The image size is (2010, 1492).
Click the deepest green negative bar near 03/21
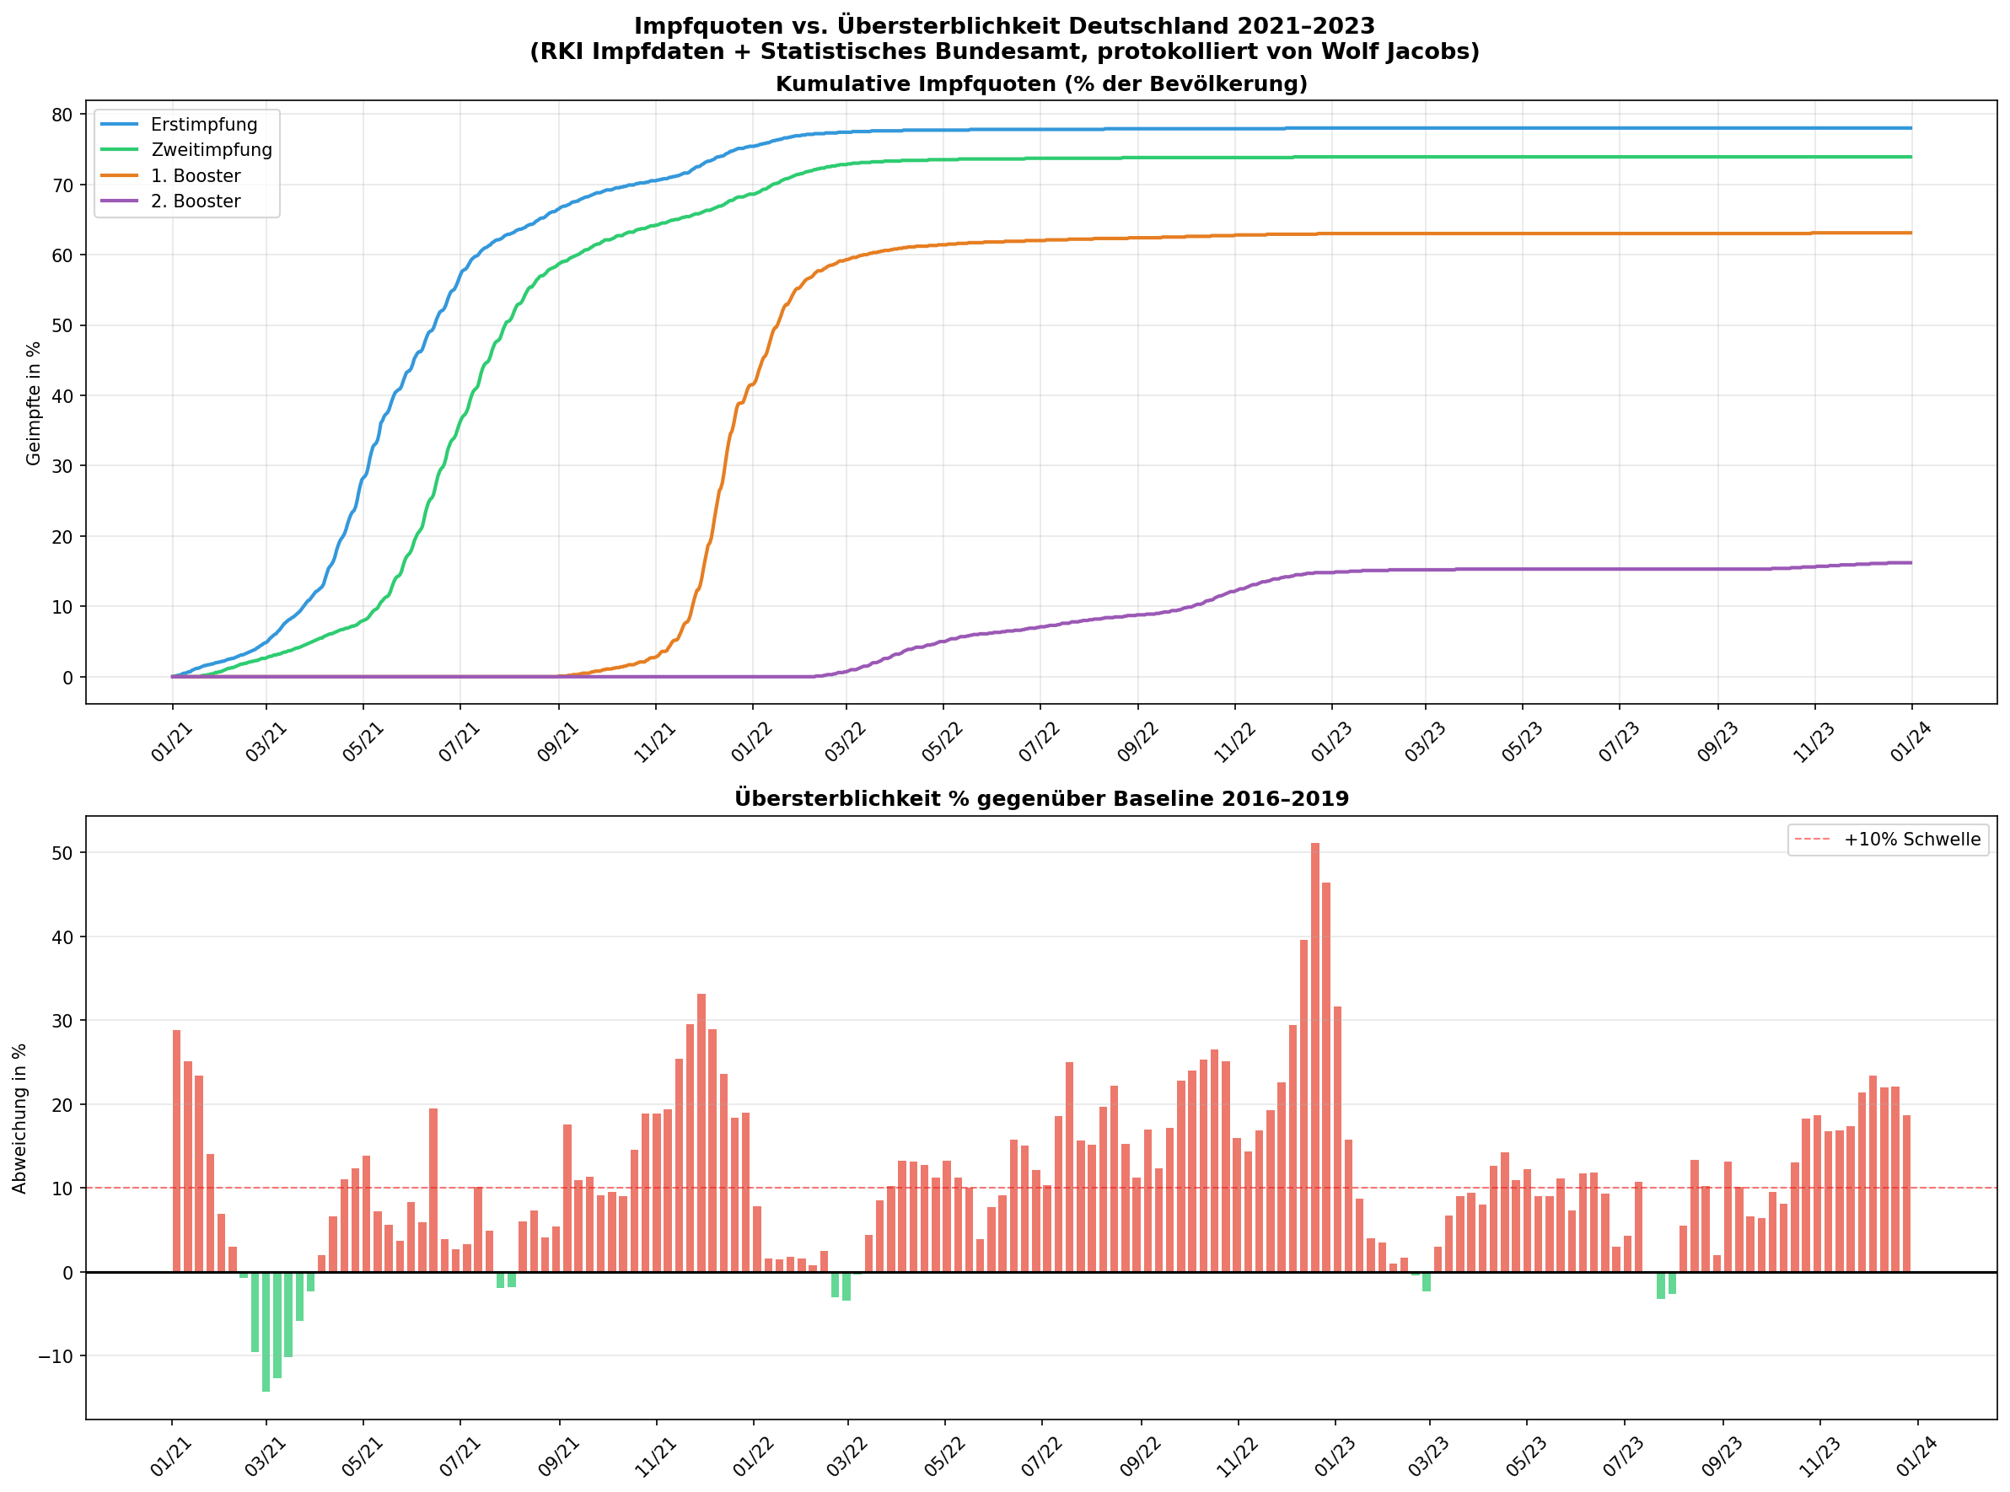pos(266,1330)
